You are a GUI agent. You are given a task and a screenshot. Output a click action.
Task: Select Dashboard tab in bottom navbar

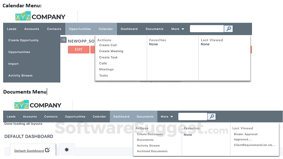tap(121, 117)
